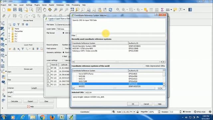Click Help in the CRS Selector dialog

[160, 104]
